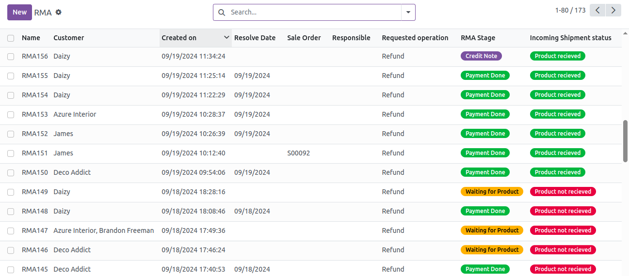
Task: Open search options dropdown arrow
Action: pyautogui.click(x=408, y=13)
